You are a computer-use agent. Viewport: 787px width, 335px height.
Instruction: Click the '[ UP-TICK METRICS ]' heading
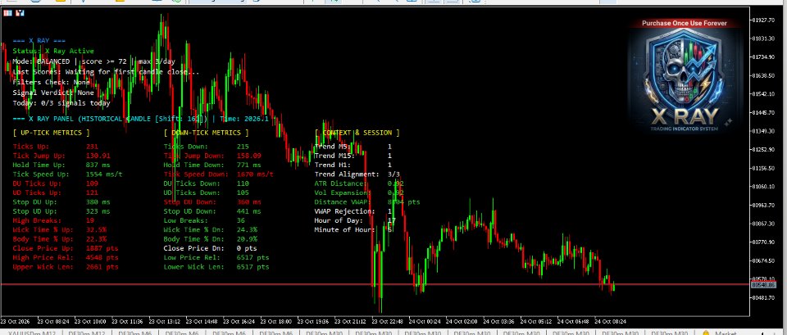pyautogui.click(x=51, y=133)
